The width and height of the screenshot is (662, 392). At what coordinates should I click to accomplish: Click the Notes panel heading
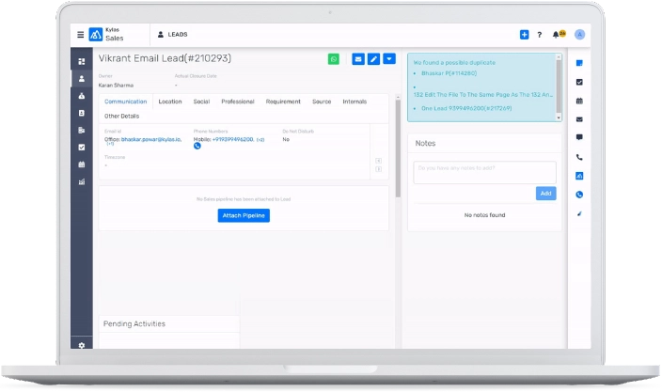[425, 144]
